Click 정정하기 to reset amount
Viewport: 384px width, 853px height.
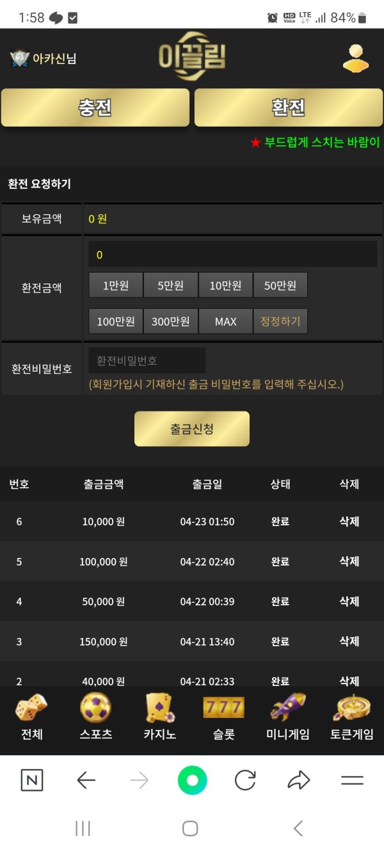[x=280, y=321]
